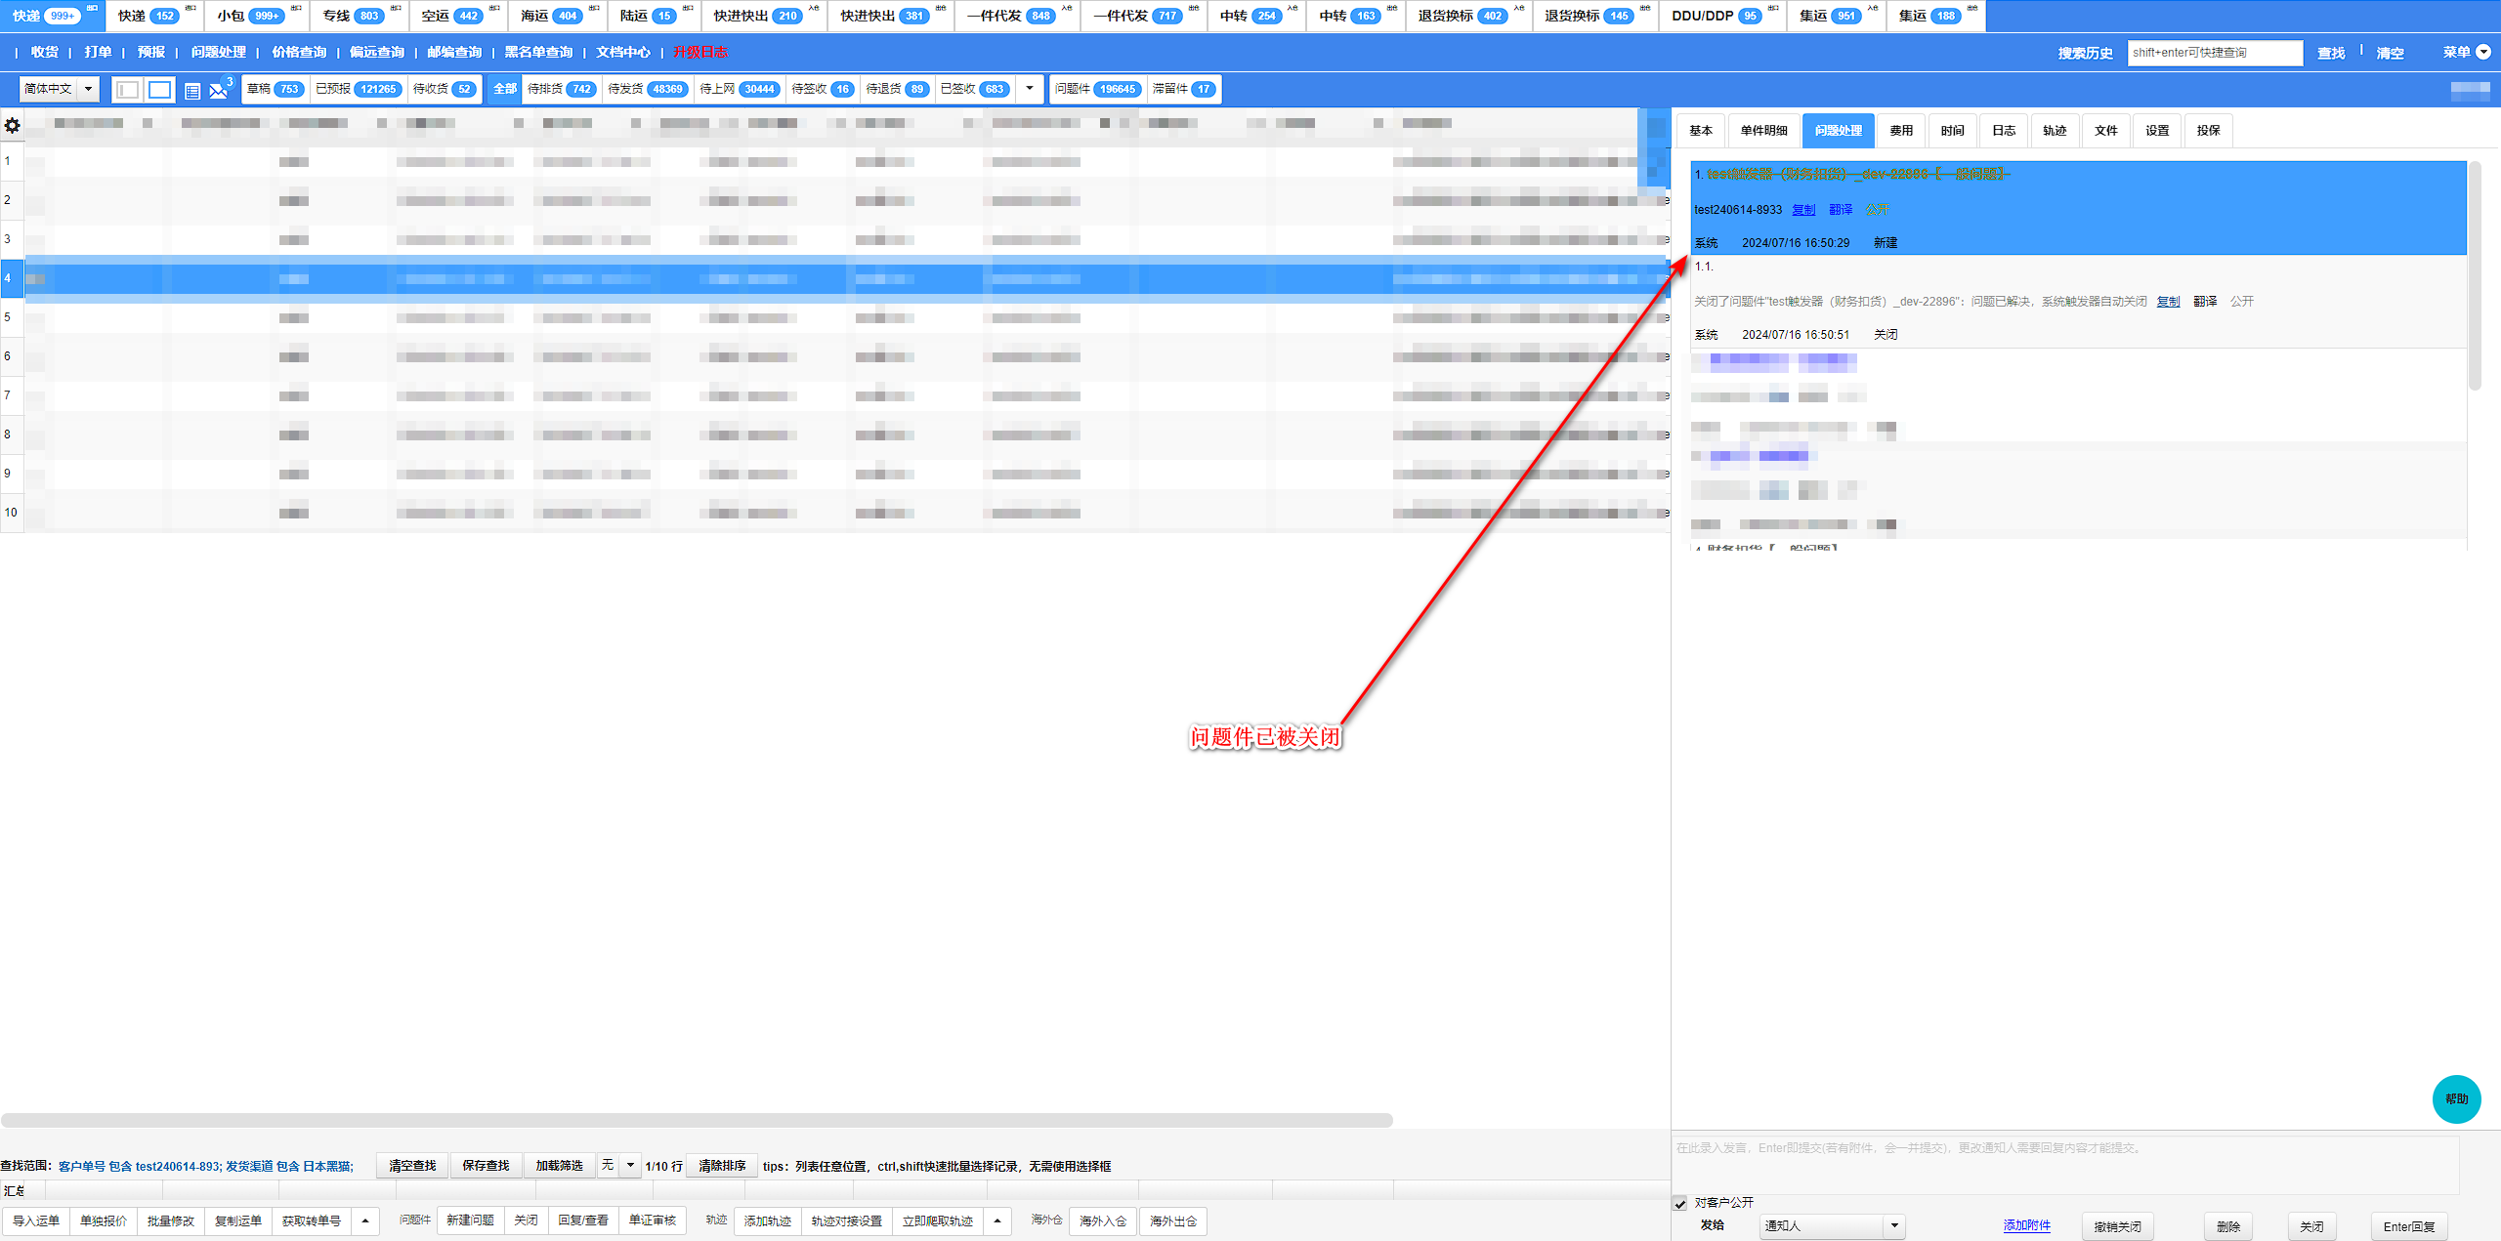Click the horizontal scrollbar under the grid
Image resolution: width=2501 pixels, height=1241 pixels.
(697, 1121)
